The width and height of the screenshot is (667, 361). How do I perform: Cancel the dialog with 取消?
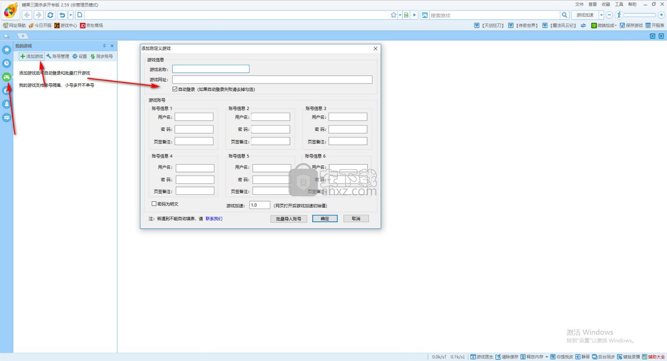point(356,218)
